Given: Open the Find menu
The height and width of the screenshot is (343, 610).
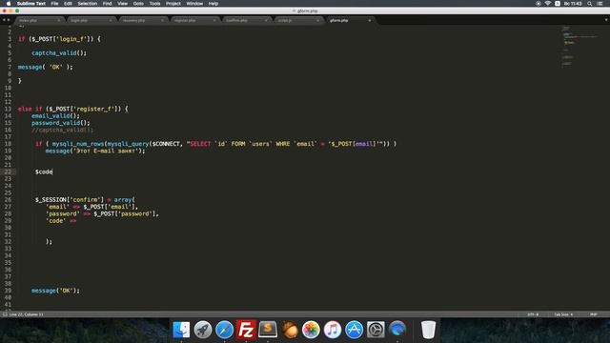Looking at the screenshot, I should [107, 4].
